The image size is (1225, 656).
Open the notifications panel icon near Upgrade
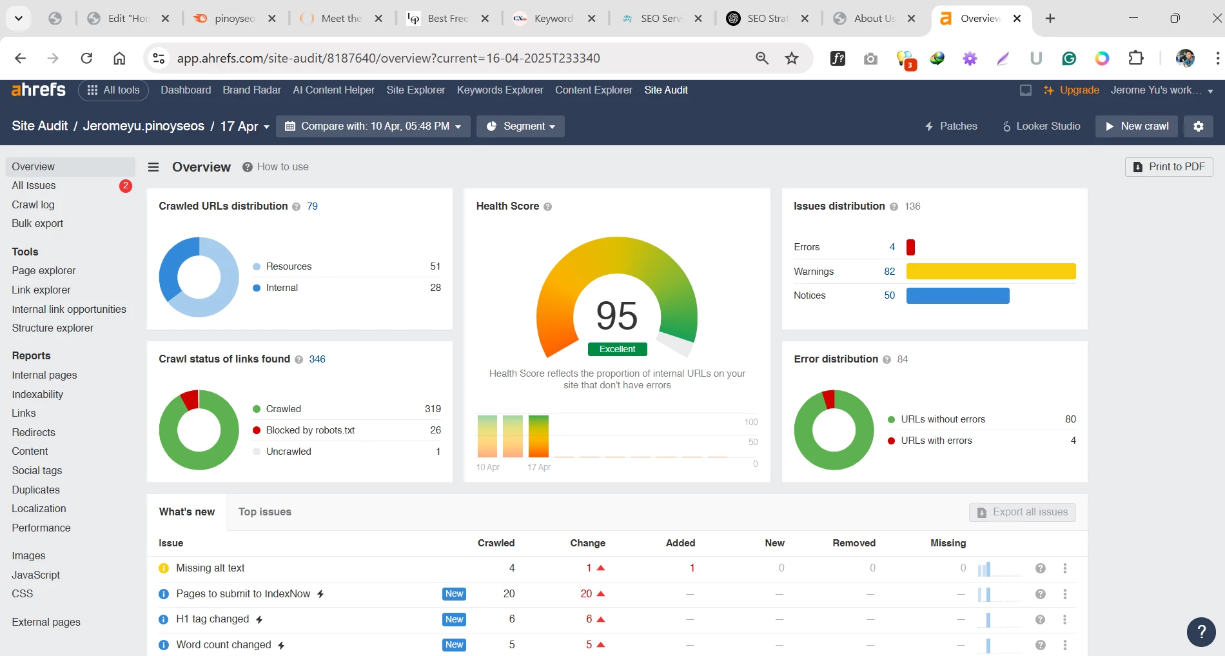[x=1026, y=90]
